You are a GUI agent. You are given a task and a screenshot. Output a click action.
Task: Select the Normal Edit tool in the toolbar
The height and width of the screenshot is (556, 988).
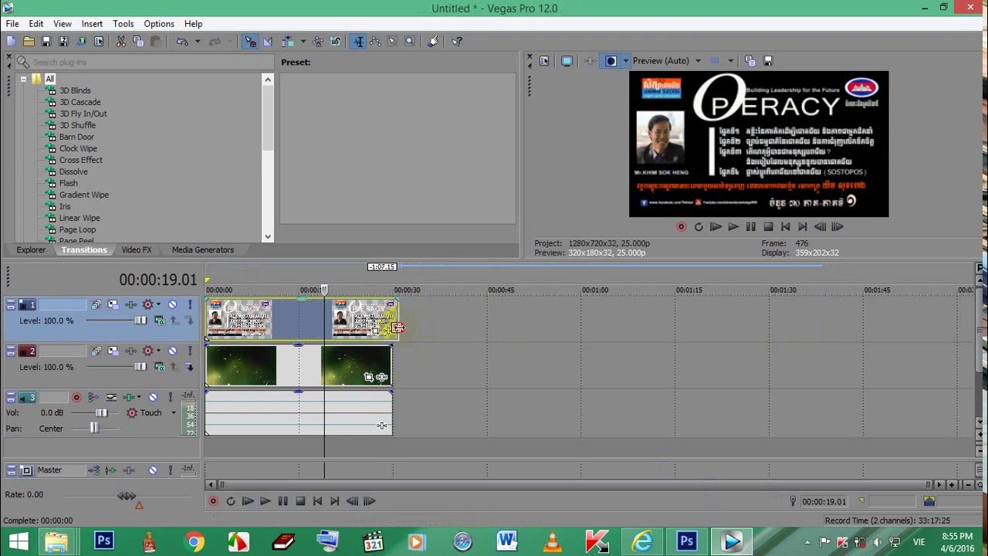click(358, 41)
